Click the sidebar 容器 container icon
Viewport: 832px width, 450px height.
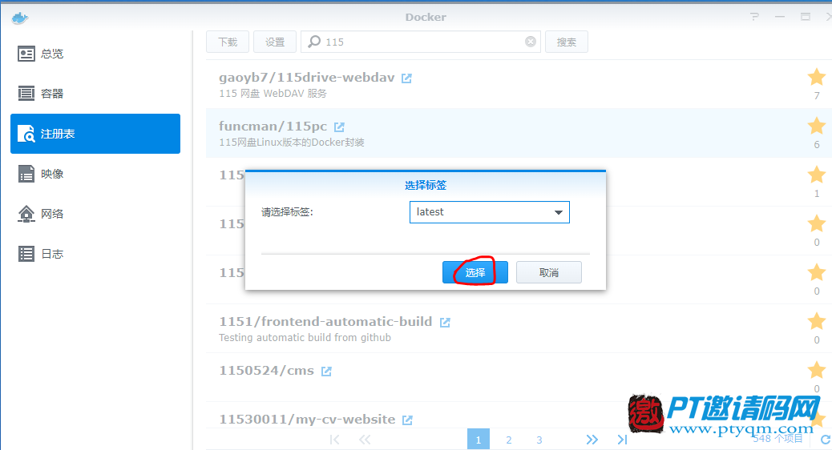pyautogui.click(x=26, y=94)
